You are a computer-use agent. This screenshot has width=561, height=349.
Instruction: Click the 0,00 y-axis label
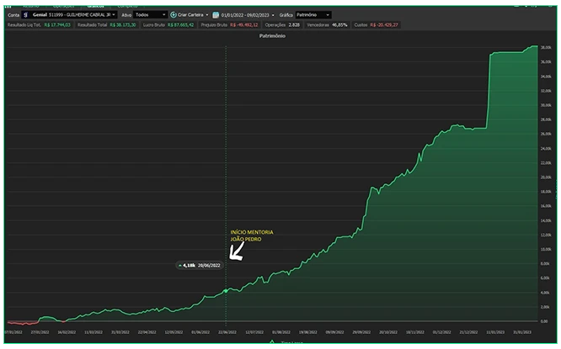coord(544,321)
